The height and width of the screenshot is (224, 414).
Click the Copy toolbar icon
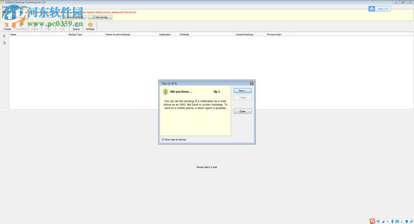click(48, 26)
